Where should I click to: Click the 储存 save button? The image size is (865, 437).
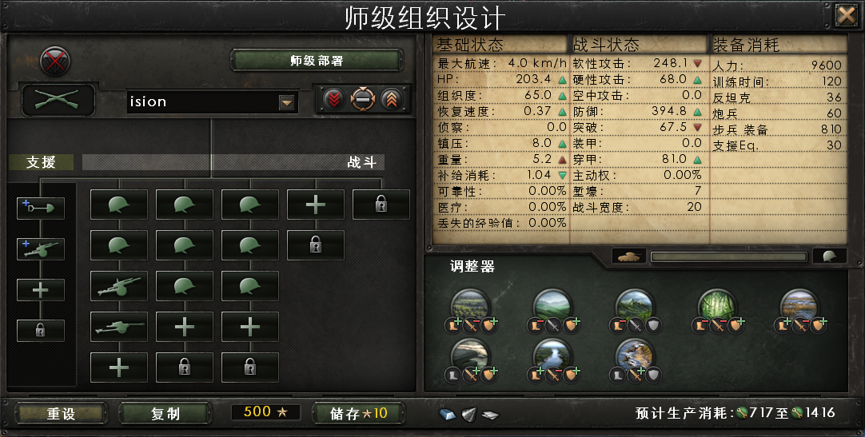[358, 413]
